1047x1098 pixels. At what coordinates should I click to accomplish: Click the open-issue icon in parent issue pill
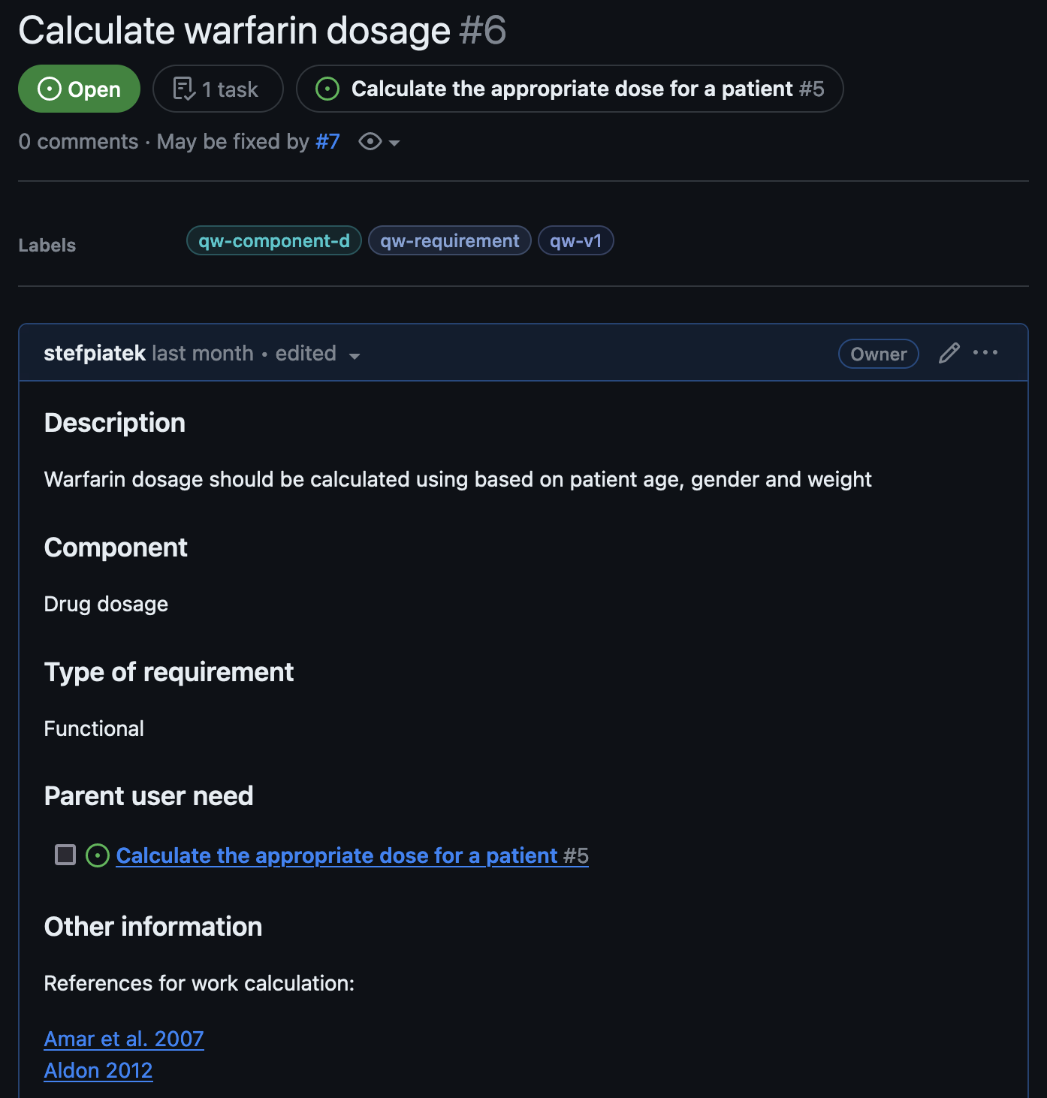tap(327, 89)
